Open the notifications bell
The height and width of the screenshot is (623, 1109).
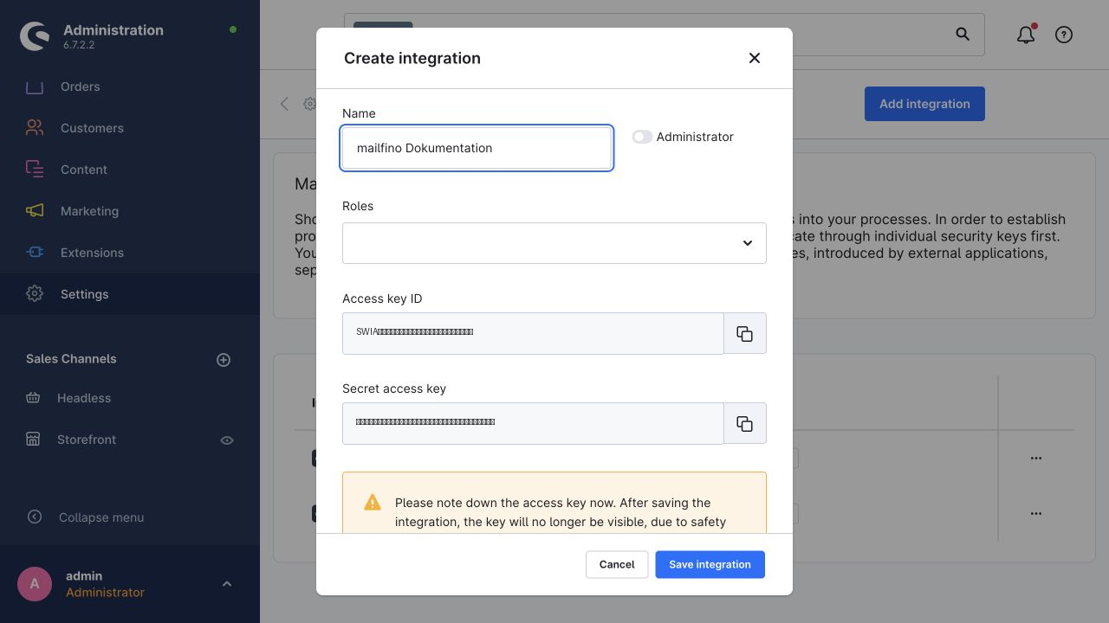pos(1026,35)
